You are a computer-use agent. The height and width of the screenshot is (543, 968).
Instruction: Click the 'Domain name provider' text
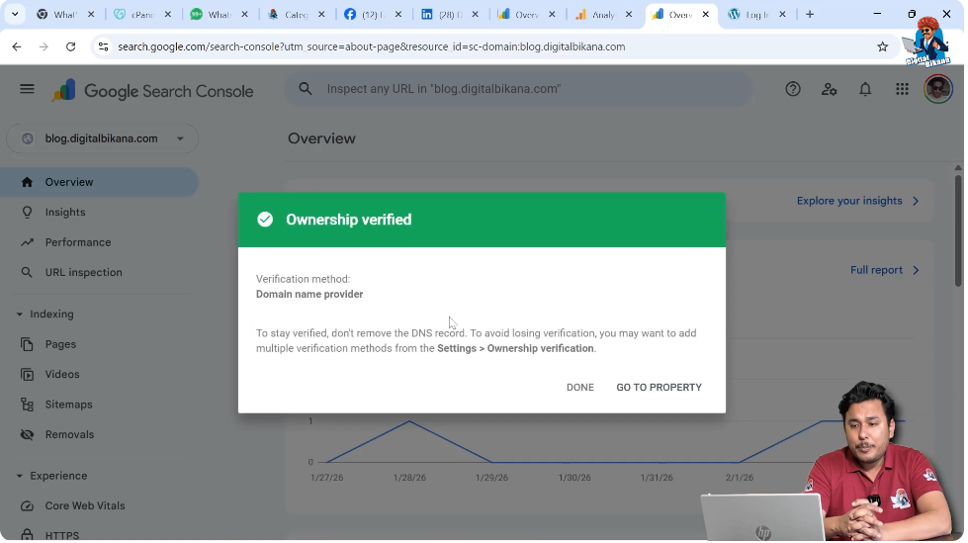[310, 296]
